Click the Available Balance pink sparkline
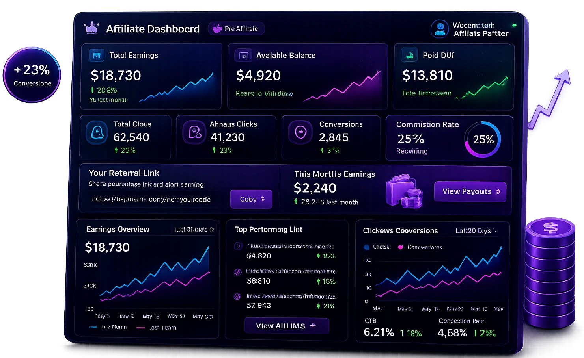 coord(342,87)
